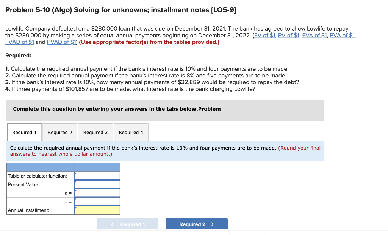This screenshot has width=388, height=235.
Task: Click the n = input field
Action: tap(97, 193)
